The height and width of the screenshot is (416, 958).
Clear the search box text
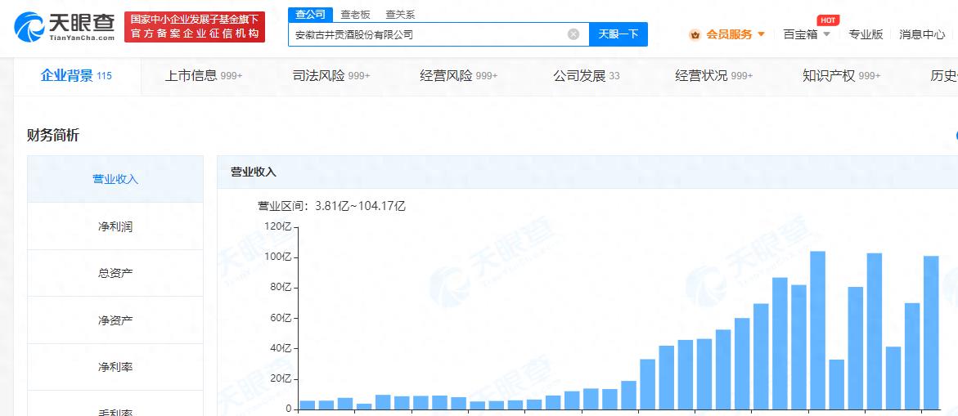click(x=573, y=34)
